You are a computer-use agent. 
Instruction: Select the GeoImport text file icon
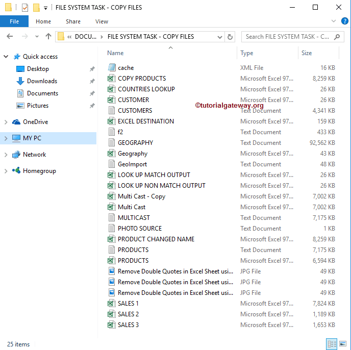112,164
